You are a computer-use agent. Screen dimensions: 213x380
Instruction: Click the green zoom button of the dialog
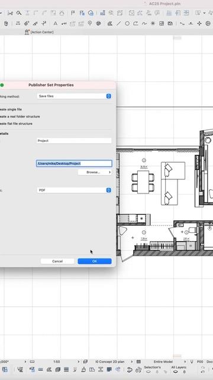pos(2,85)
